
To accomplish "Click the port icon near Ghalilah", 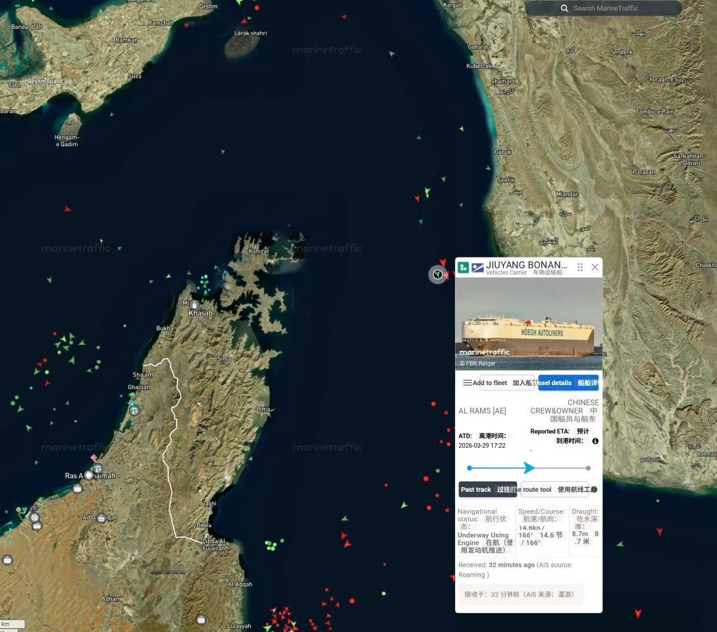I will (x=134, y=411).
